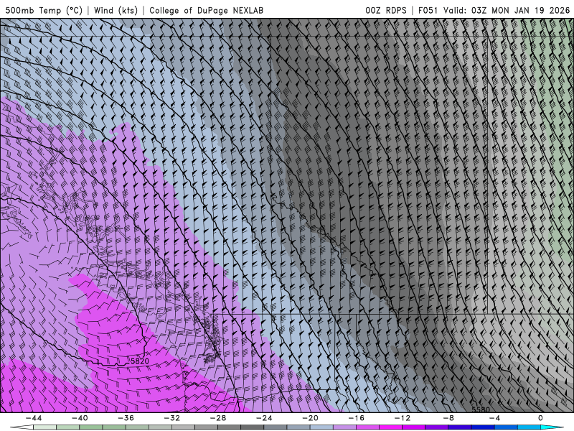Click the -44 legend value
Viewport: 574px width, 431px height.
[34, 418]
